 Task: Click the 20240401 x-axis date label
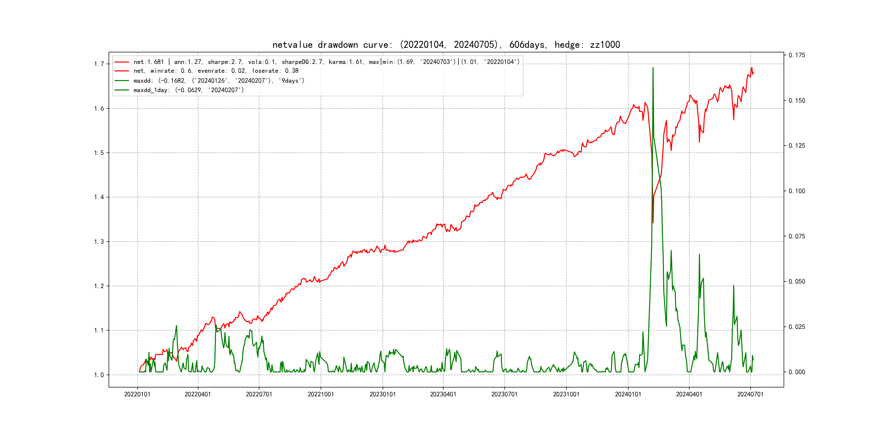(689, 394)
